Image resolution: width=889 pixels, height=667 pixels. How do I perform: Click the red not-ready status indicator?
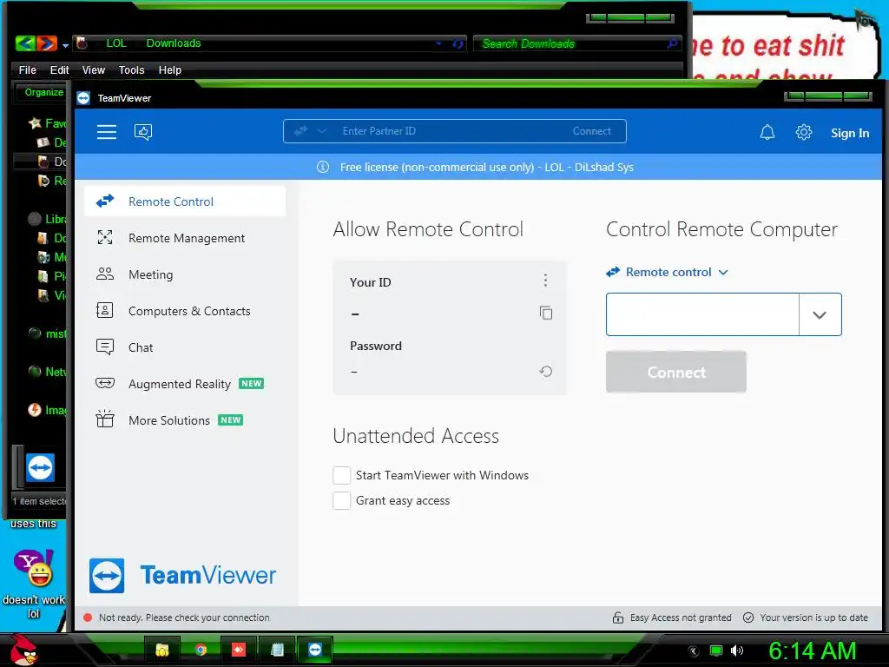click(x=88, y=617)
